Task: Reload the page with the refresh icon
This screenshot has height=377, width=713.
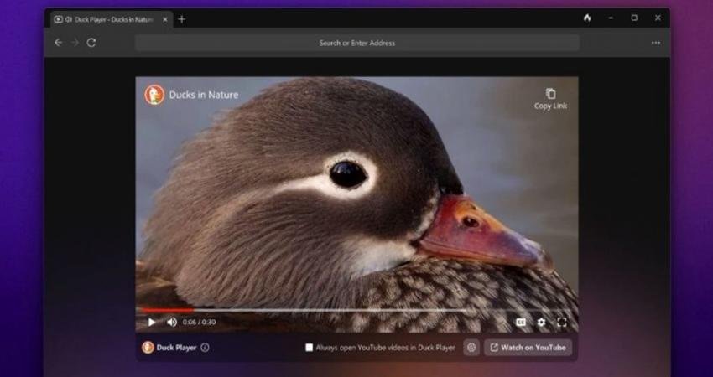Action: 91,43
